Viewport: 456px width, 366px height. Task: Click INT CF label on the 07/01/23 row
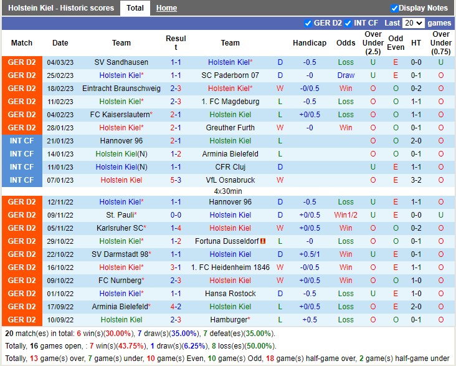pos(22,180)
